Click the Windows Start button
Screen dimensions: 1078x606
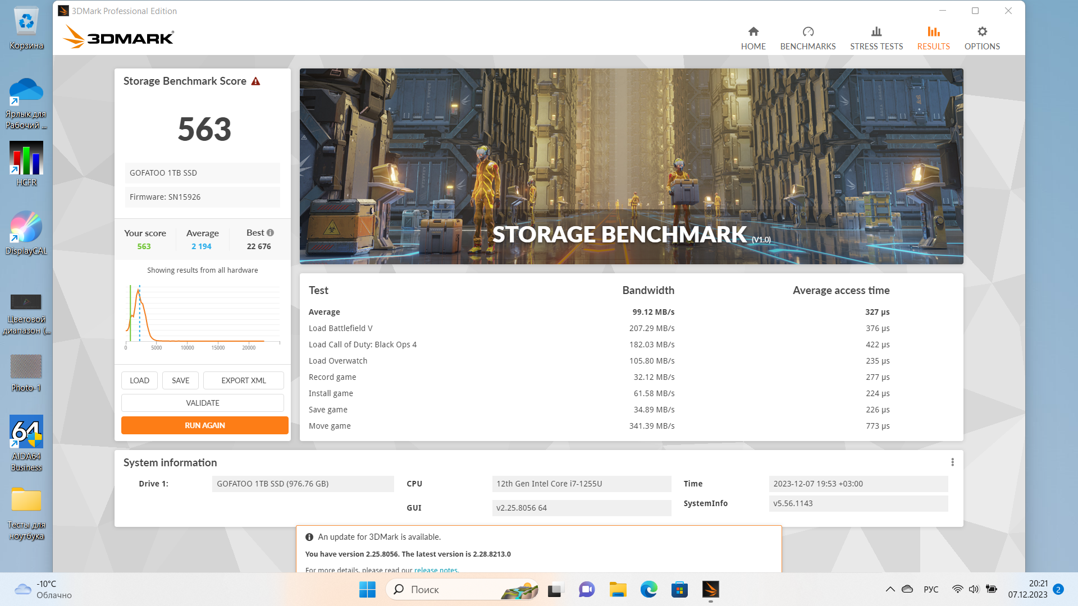click(367, 589)
